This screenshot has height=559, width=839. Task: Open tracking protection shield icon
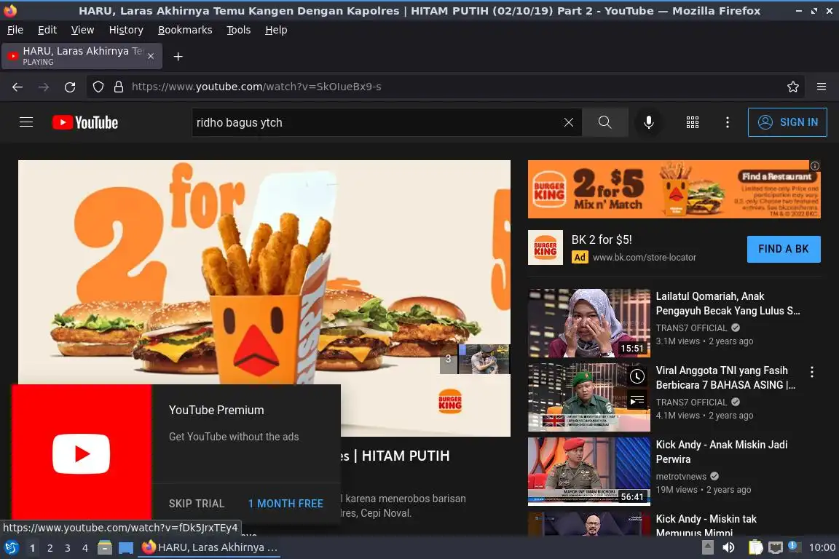click(98, 87)
